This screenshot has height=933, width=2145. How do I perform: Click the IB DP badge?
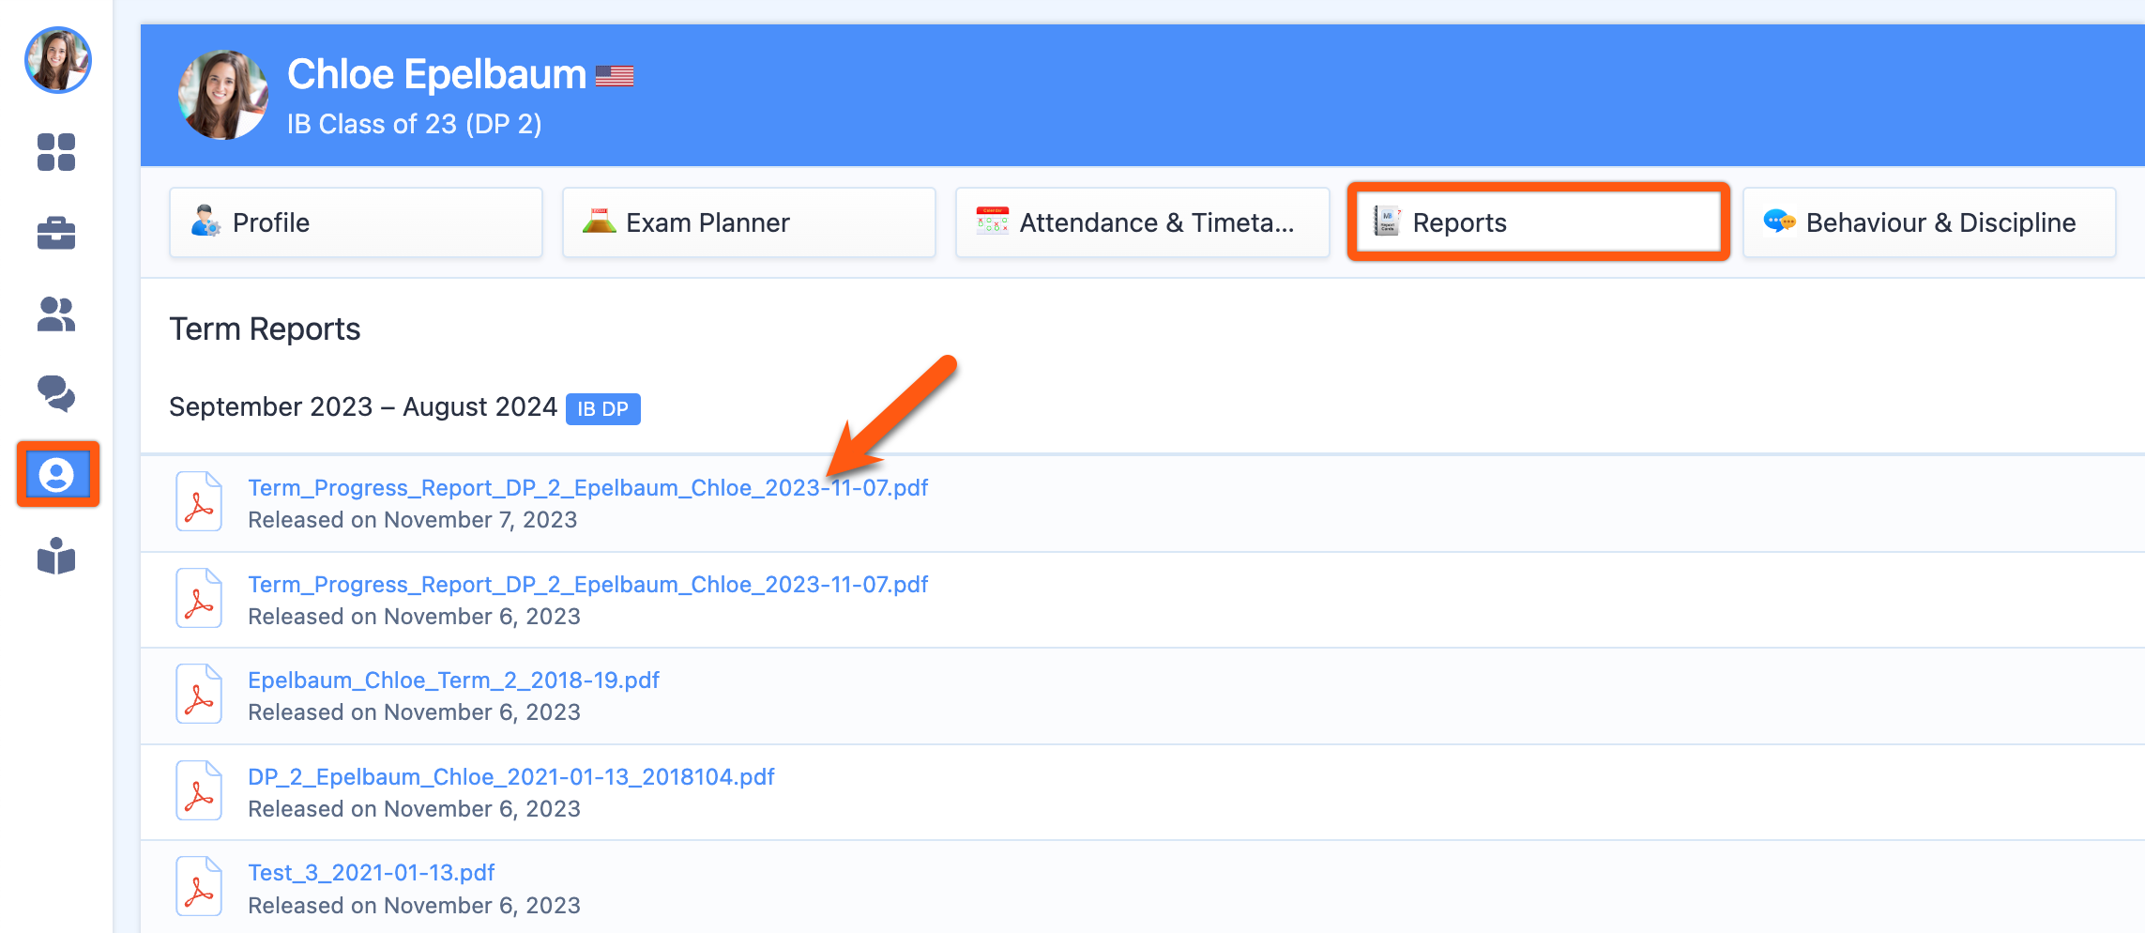coord(602,409)
